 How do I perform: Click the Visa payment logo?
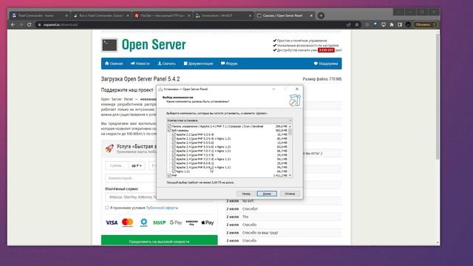[112, 222]
